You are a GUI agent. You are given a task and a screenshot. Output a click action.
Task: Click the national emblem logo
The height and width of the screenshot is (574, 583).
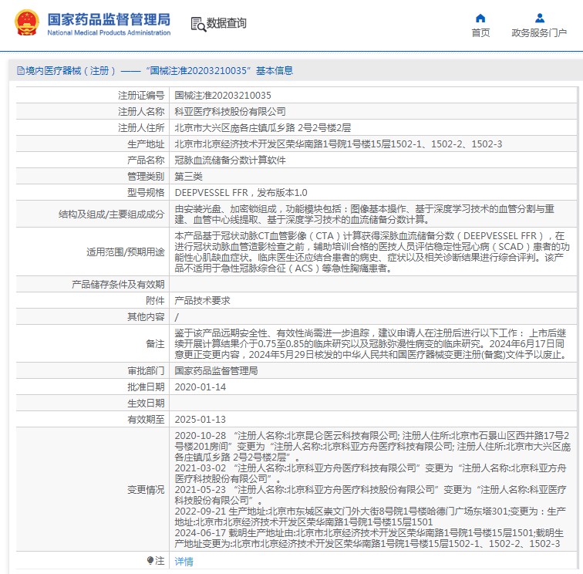pos(26,22)
